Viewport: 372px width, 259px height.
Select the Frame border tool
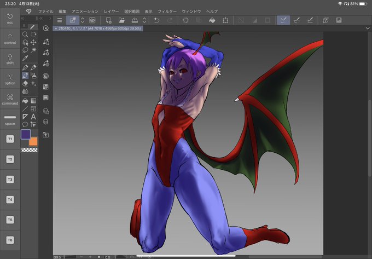(33, 109)
